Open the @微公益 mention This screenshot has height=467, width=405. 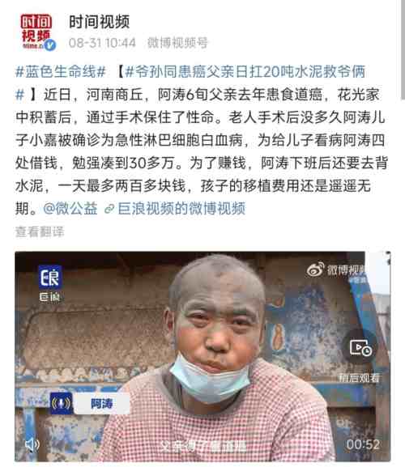[x=70, y=209]
